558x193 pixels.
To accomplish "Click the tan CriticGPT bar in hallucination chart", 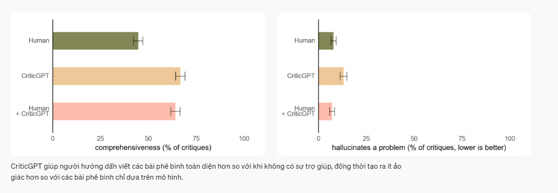I will pyautogui.click(x=330, y=76).
